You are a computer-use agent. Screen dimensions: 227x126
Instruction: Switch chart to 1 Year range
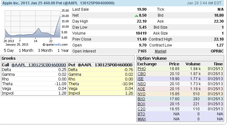63,51
